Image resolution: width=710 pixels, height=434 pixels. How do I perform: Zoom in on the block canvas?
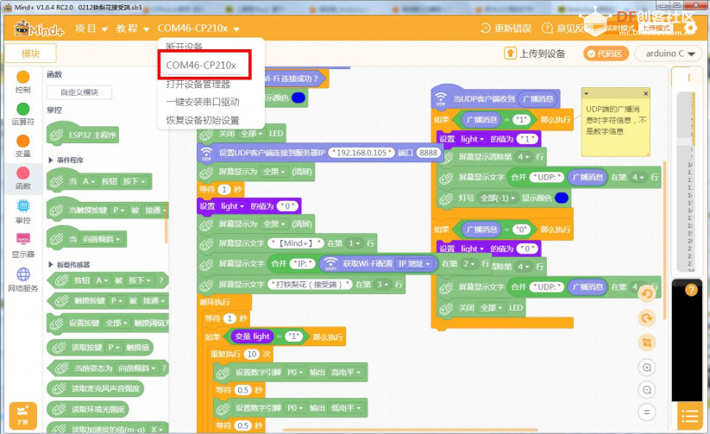click(647, 368)
